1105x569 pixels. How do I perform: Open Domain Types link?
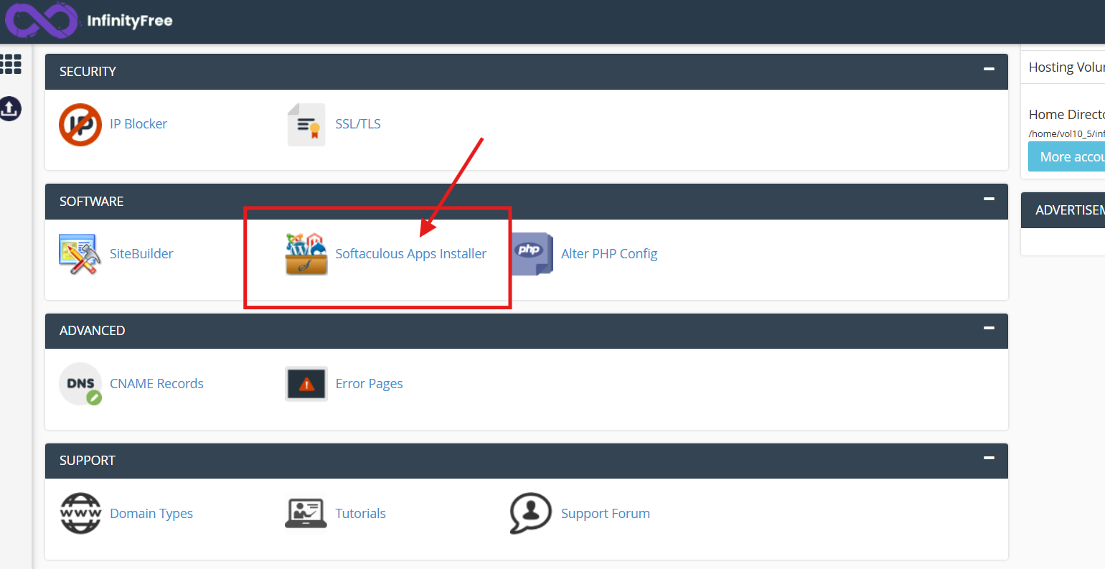pos(151,514)
